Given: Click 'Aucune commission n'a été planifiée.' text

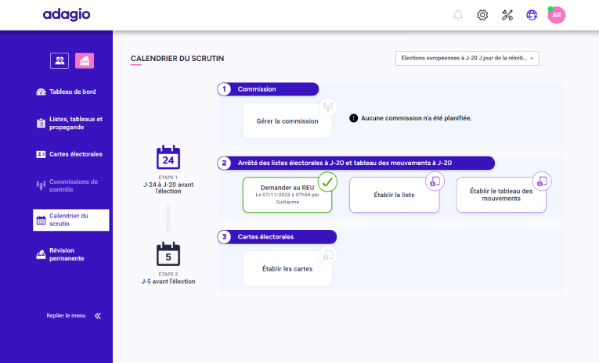Looking at the screenshot, I should pos(417,118).
